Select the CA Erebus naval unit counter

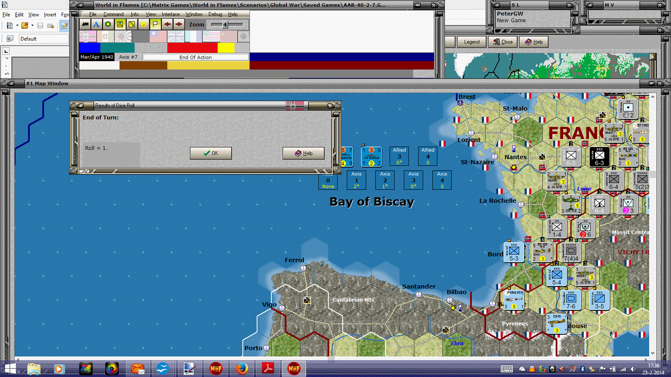pos(371,157)
